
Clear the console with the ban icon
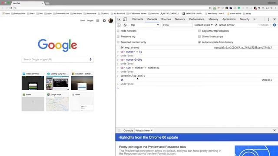click(125, 25)
